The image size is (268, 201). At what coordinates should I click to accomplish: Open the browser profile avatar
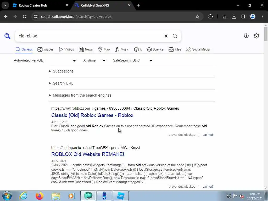(x=253, y=16)
